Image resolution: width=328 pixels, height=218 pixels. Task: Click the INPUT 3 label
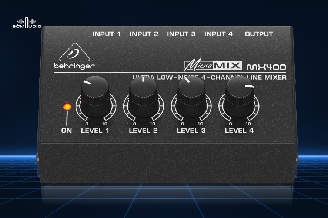coord(181,34)
